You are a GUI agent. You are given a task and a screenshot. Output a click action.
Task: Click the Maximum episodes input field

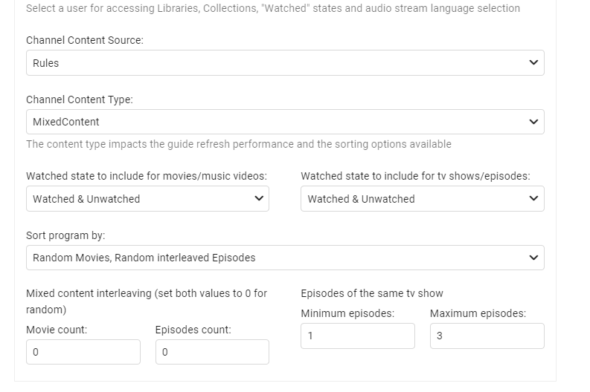(487, 336)
